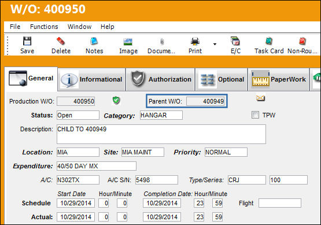Switch to the Informational tab
Viewport: 321px width, 225px height.
(x=91, y=79)
